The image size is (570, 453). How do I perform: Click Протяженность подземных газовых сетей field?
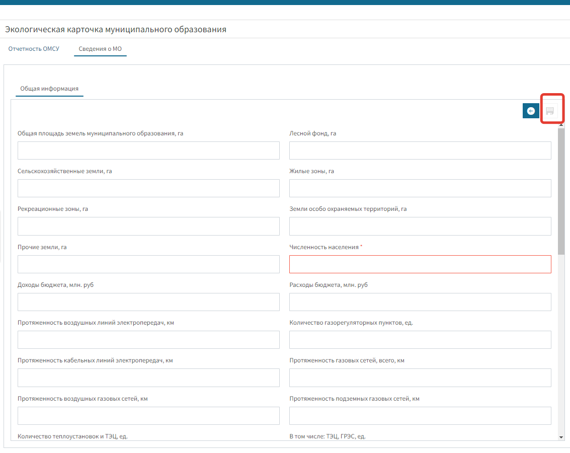pyautogui.click(x=420, y=416)
